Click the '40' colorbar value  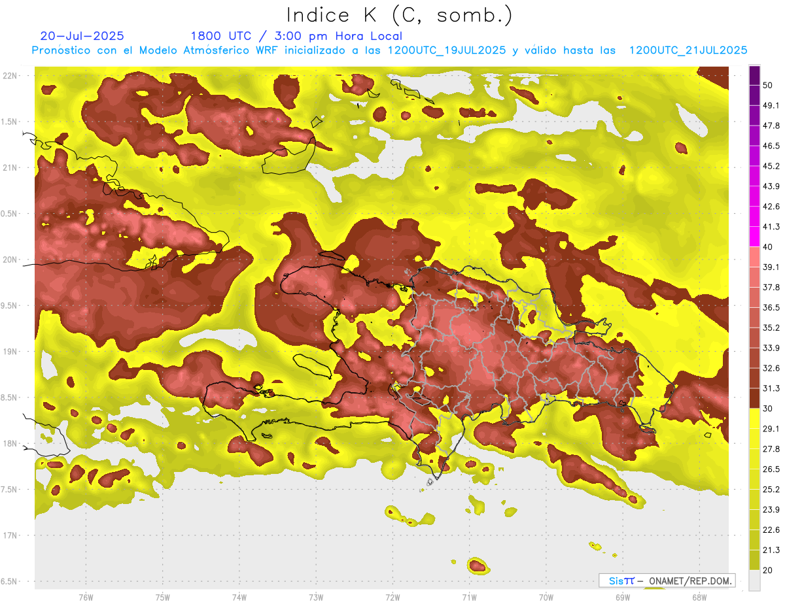(768, 246)
